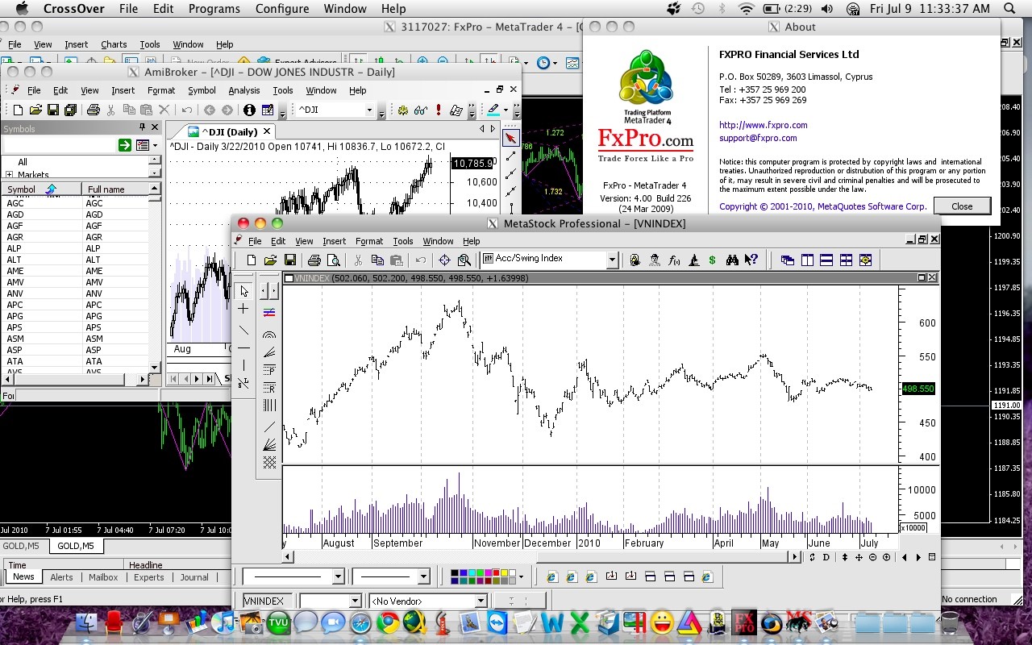Toggle the D periodicity button in MetaStock

(x=826, y=557)
